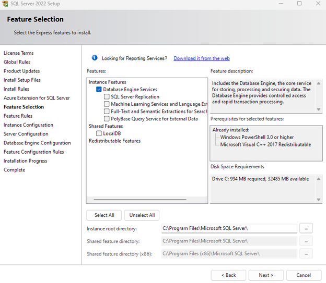
Task: Click Disk Space Requirements scroll up arrow
Action: click(x=319, y=179)
